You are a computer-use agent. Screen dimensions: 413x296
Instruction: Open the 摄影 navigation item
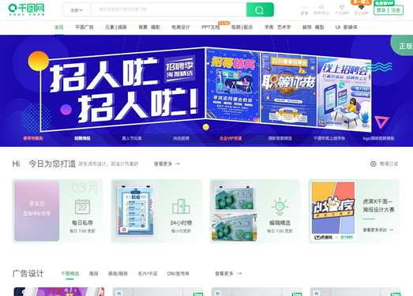click(x=156, y=27)
